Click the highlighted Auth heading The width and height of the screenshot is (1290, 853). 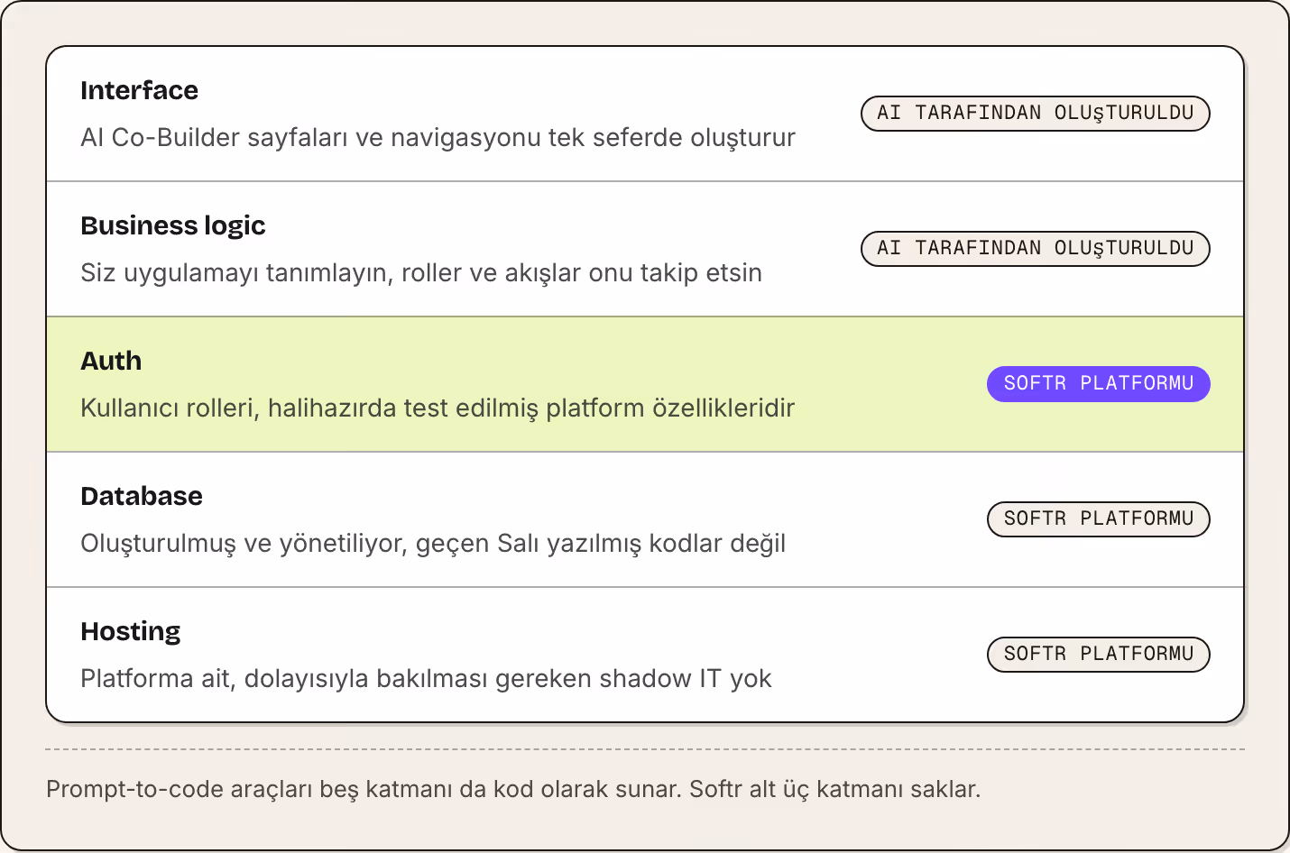tap(111, 361)
